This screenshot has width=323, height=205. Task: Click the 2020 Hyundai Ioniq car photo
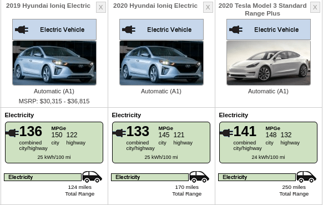161,63
